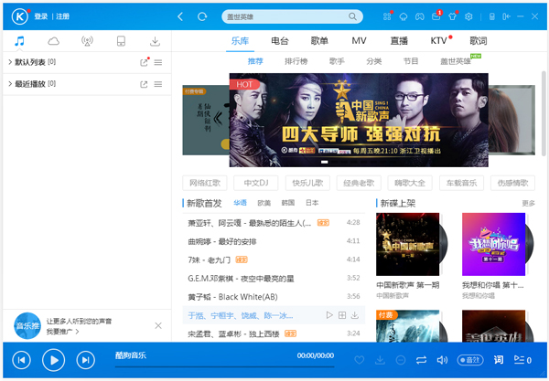Click the 登录 login link
This screenshot has width=549, height=381.
(41, 16)
